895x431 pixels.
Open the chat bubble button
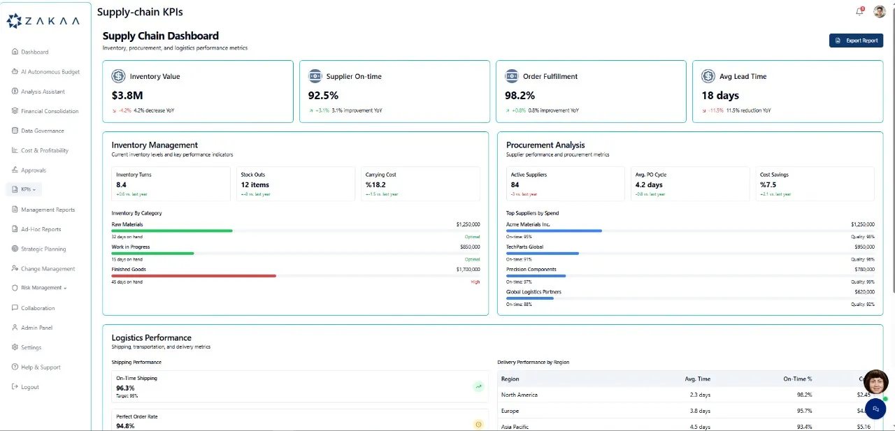click(x=875, y=409)
